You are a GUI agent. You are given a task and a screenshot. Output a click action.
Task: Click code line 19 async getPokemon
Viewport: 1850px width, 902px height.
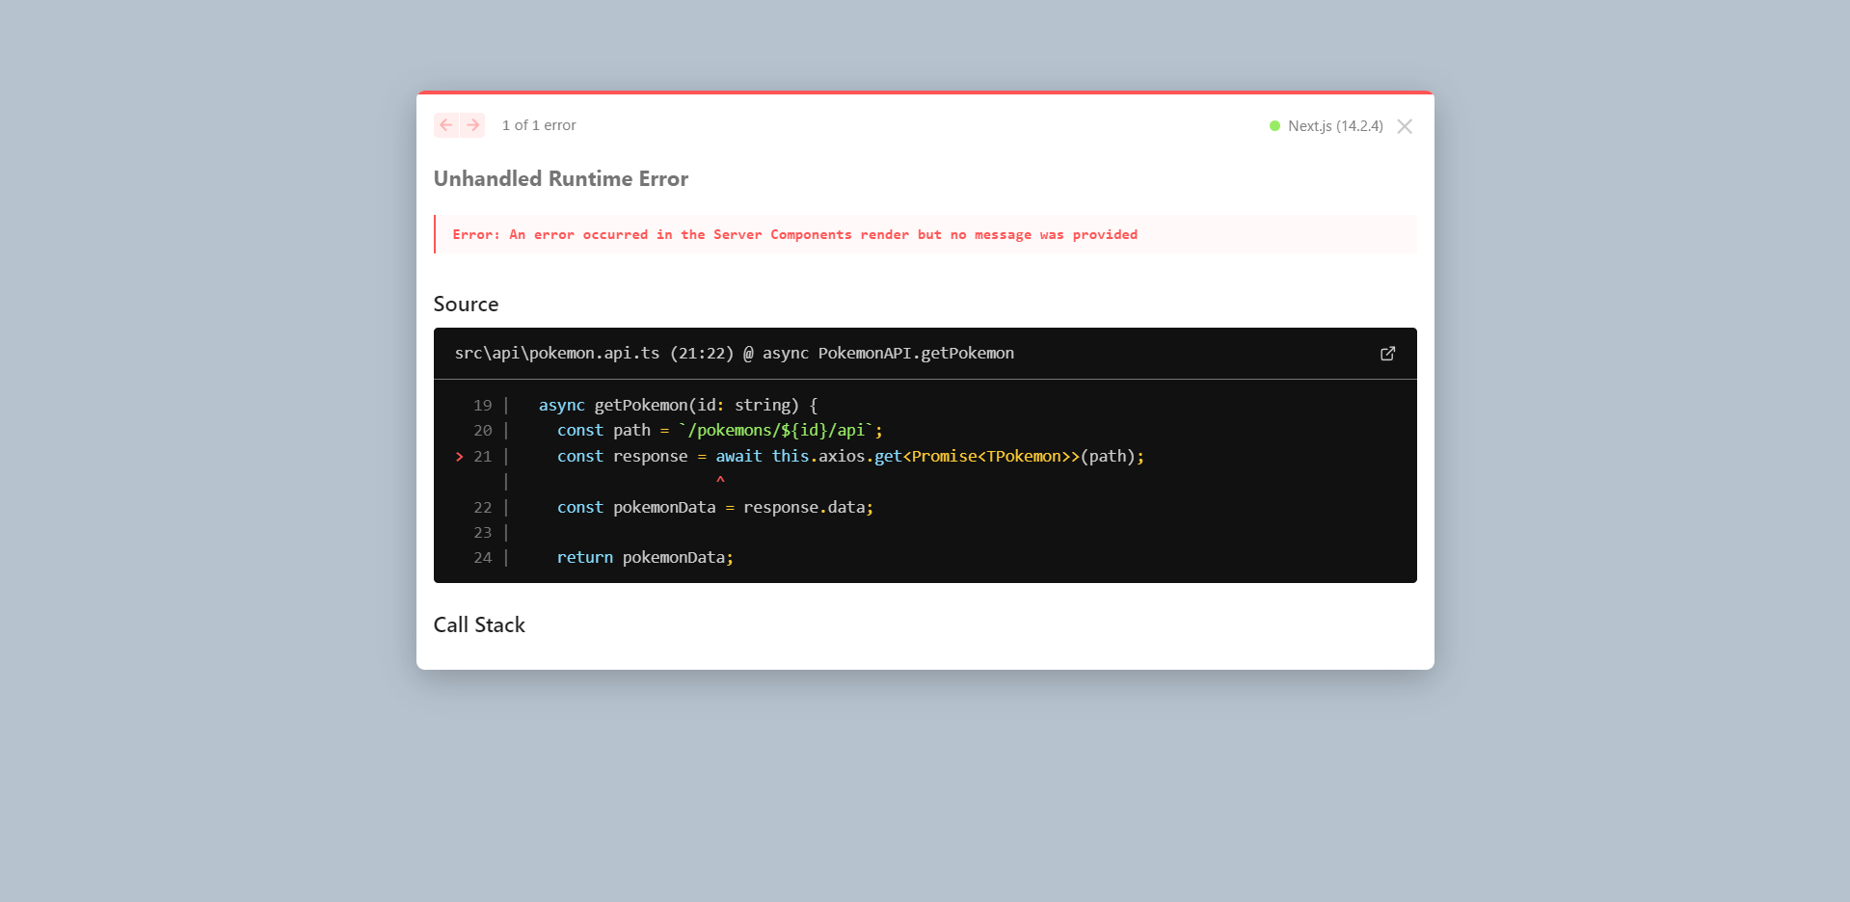point(678,405)
